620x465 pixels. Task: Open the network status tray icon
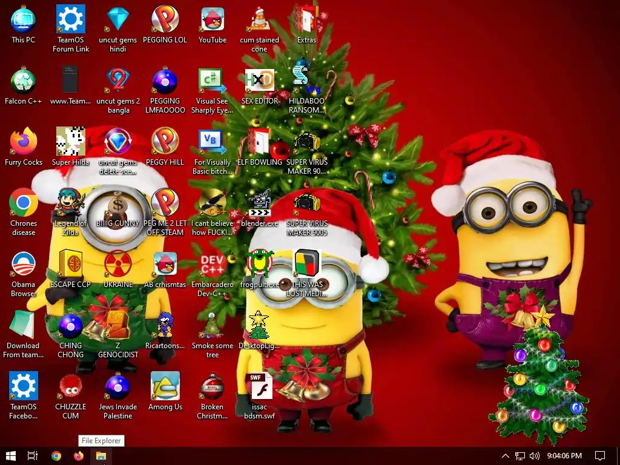pyautogui.click(x=520, y=456)
